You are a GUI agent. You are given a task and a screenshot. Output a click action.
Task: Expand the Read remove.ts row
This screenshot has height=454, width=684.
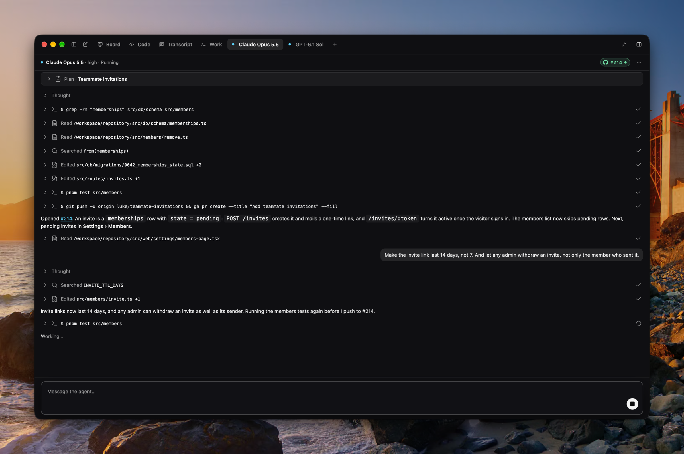(45, 137)
